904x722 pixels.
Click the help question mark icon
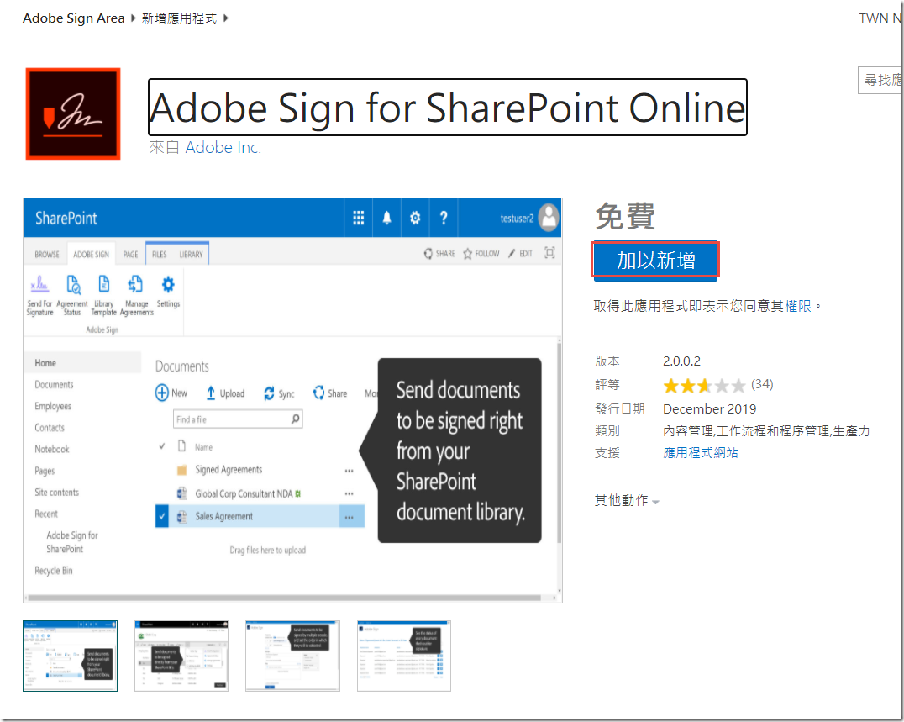pyautogui.click(x=443, y=219)
